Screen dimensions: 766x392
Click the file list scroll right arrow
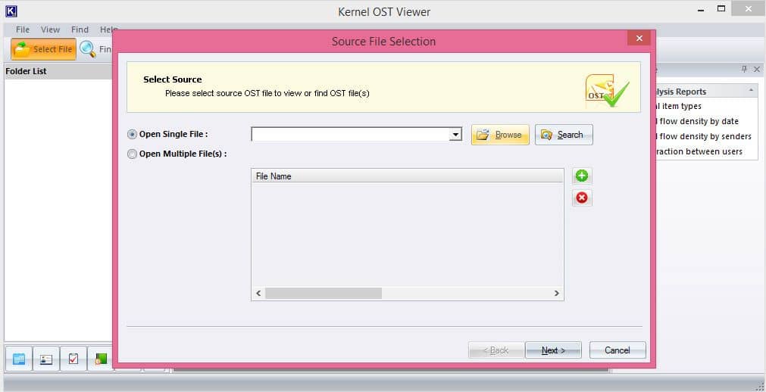(556, 294)
